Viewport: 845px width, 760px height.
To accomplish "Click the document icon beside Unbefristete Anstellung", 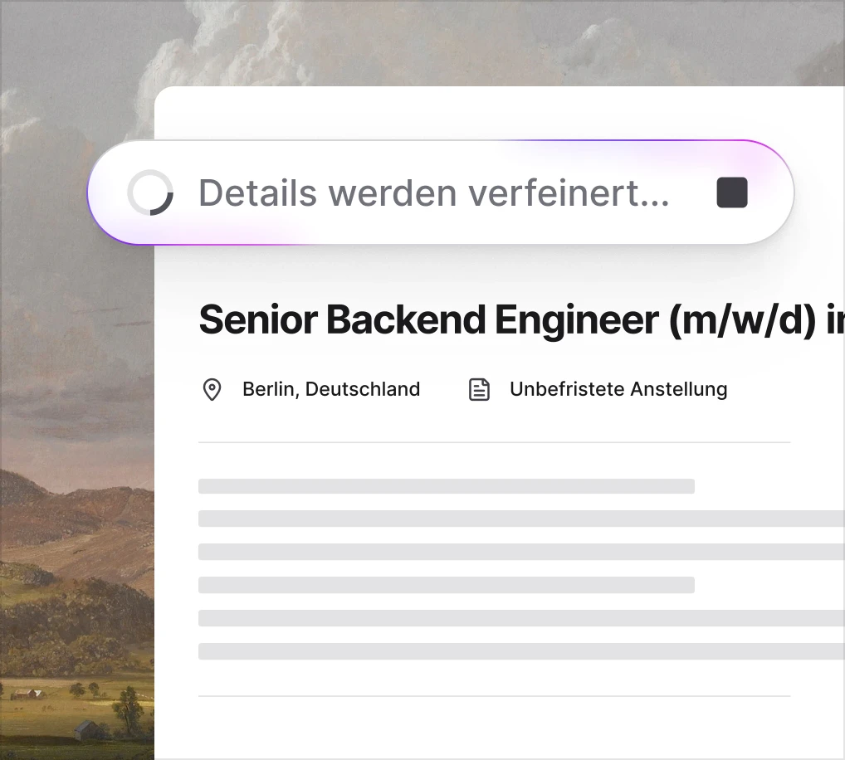I will coord(479,389).
